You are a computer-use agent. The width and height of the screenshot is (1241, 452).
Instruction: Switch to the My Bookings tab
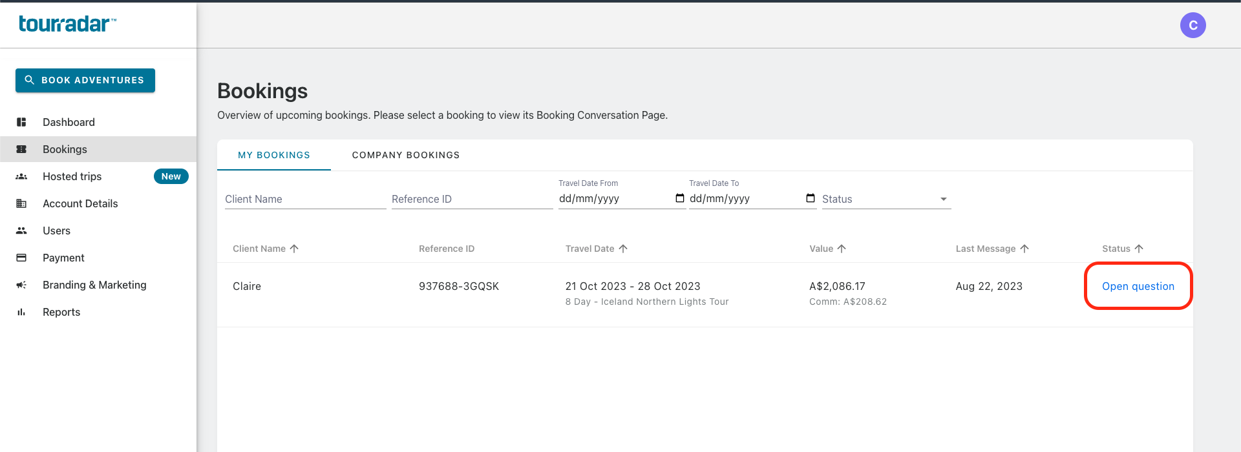[274, 155]
